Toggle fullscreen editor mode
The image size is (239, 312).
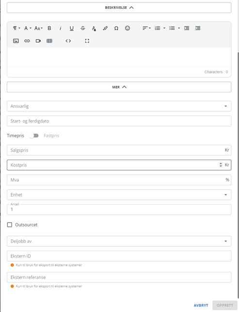87,41
